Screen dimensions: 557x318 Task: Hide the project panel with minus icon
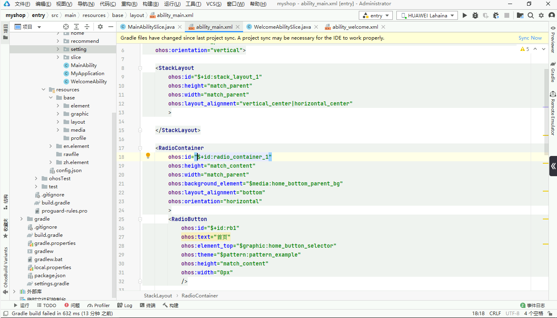(111, 27)
